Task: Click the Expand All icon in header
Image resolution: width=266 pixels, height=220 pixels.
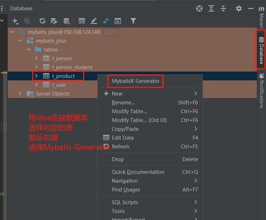Action: (x=211, y=8)
